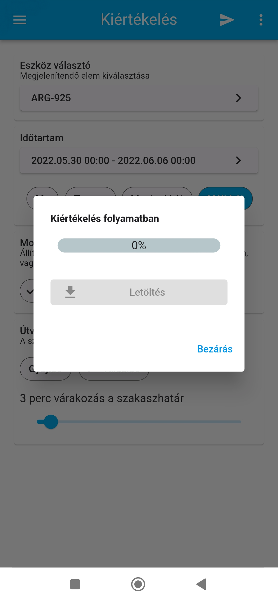Click the Kiértékelés header title
278x601 pixels.
[x=139, y=20]
